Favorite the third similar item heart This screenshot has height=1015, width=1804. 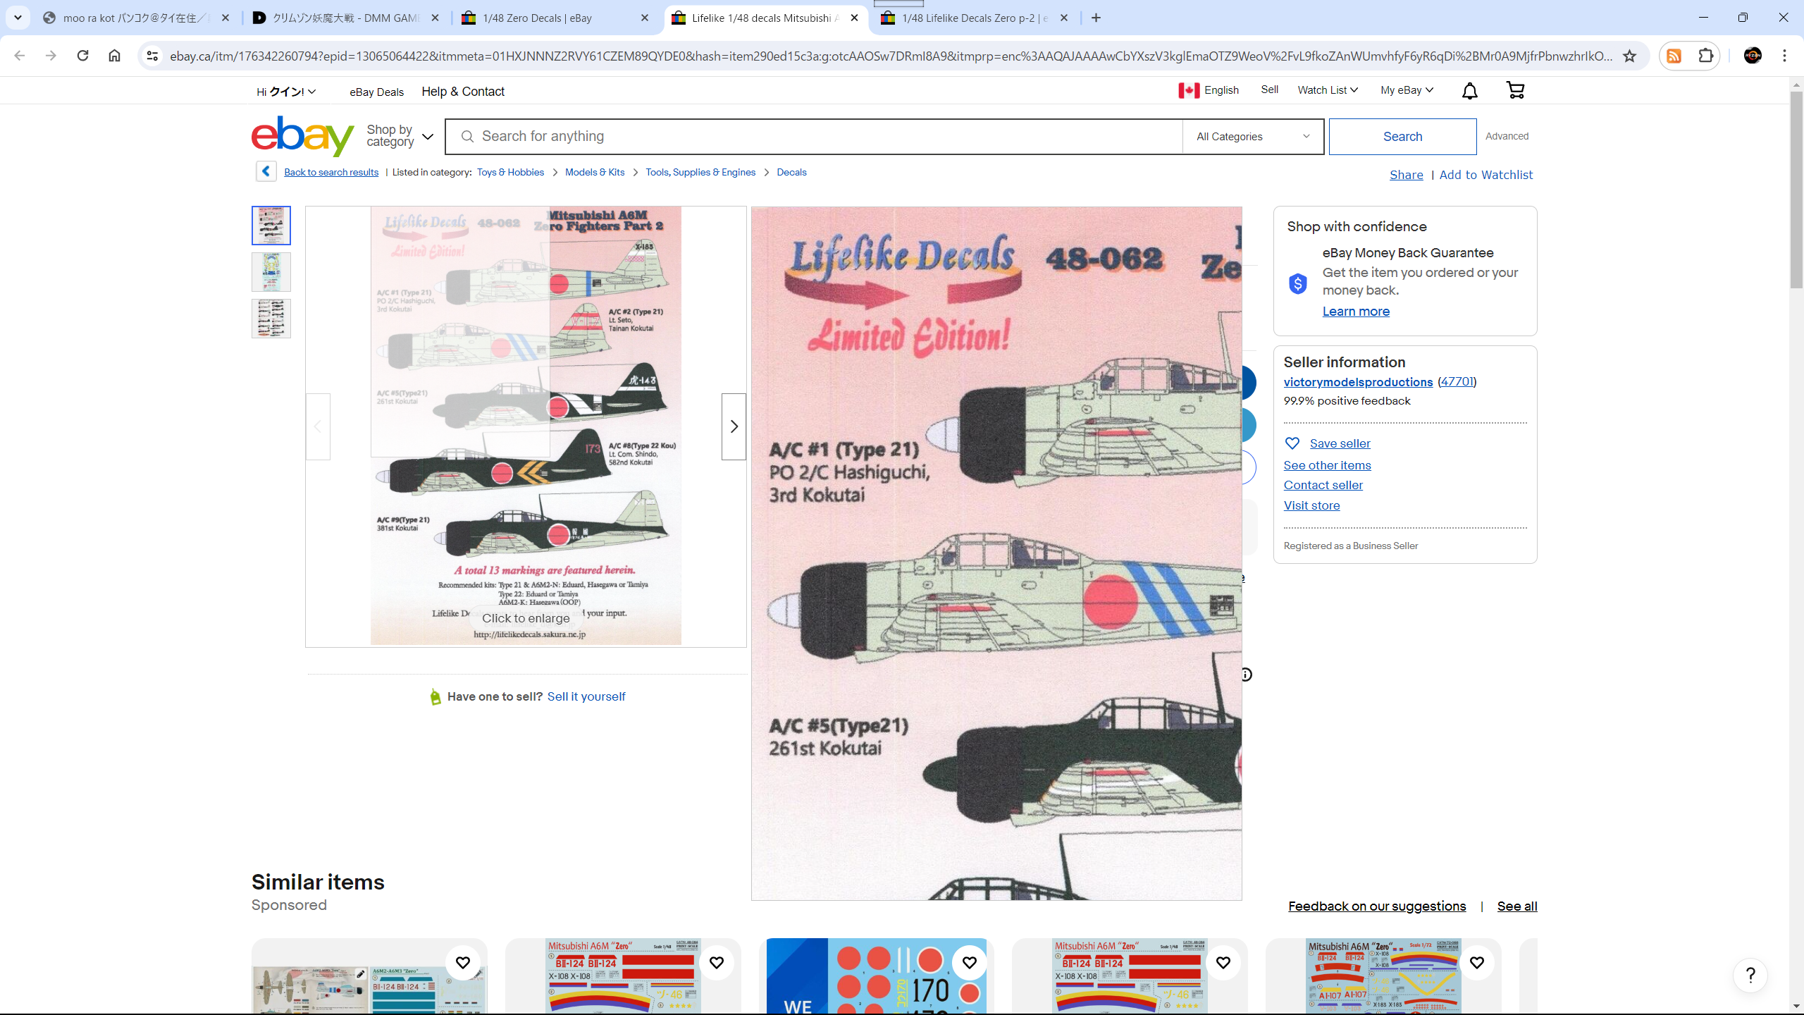pos(970,963)
